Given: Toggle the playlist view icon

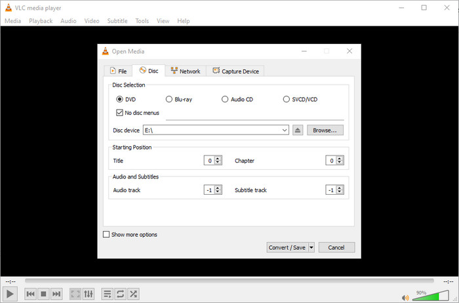Looking at the screenshot, I should pos(108,294).
